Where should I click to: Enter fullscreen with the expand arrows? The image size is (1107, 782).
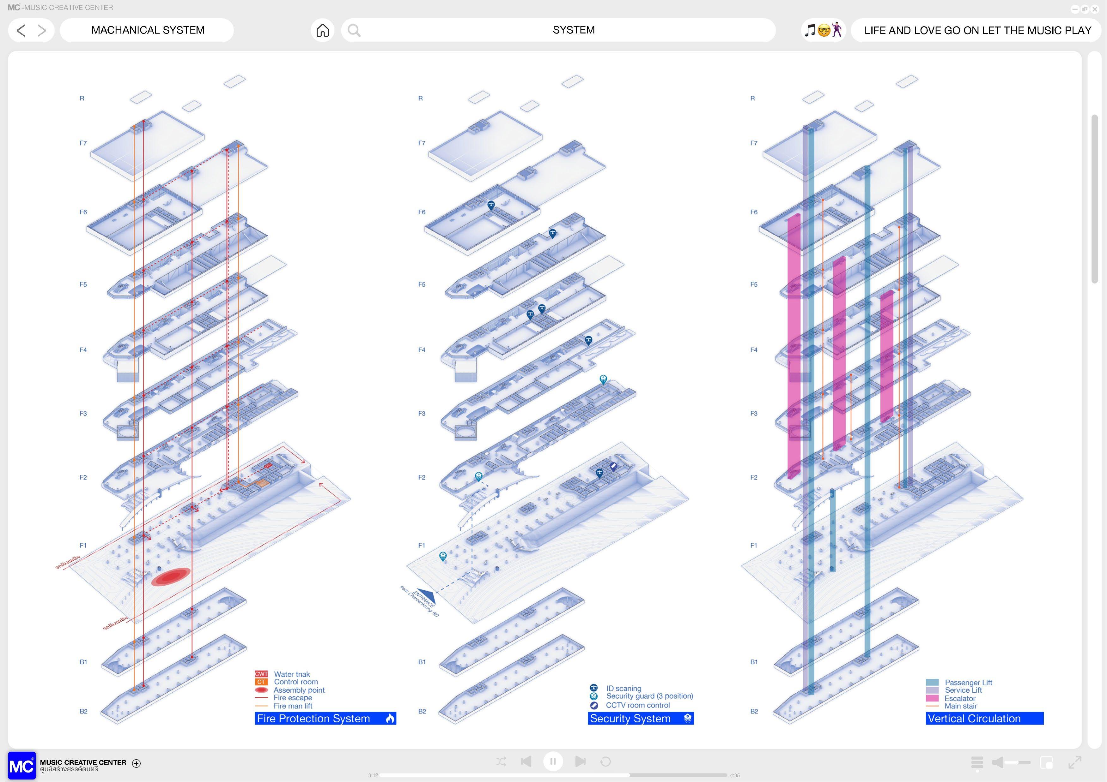click(x=1075, y=762)
